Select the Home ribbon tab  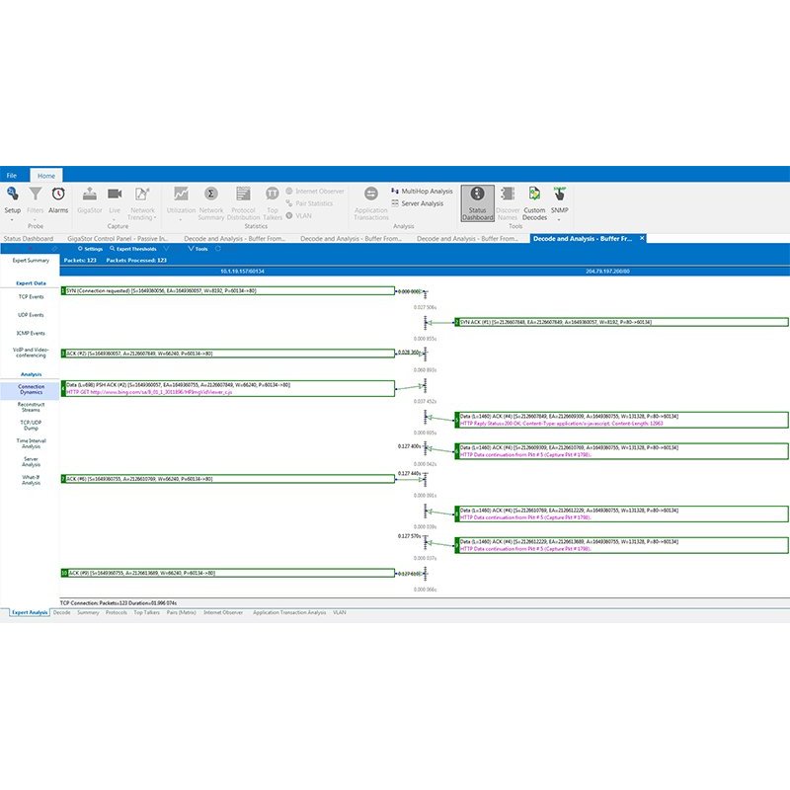point(46,176)
